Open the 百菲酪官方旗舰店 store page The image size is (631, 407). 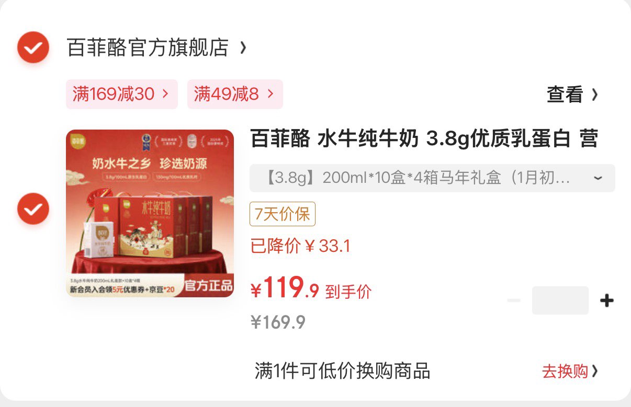click(148, 48)
